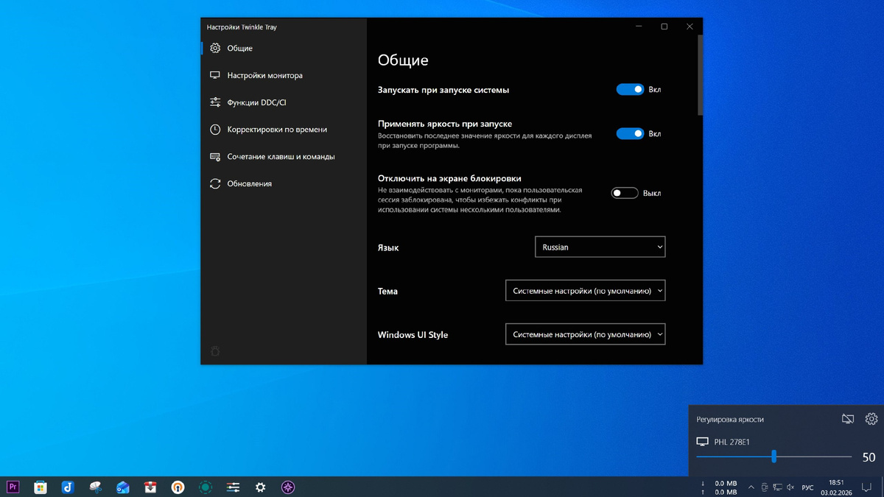Viewport: 884px width, 497px height.
Task: Open Adobe Premiere Pro from the taskbar
Action: point(13,487)
